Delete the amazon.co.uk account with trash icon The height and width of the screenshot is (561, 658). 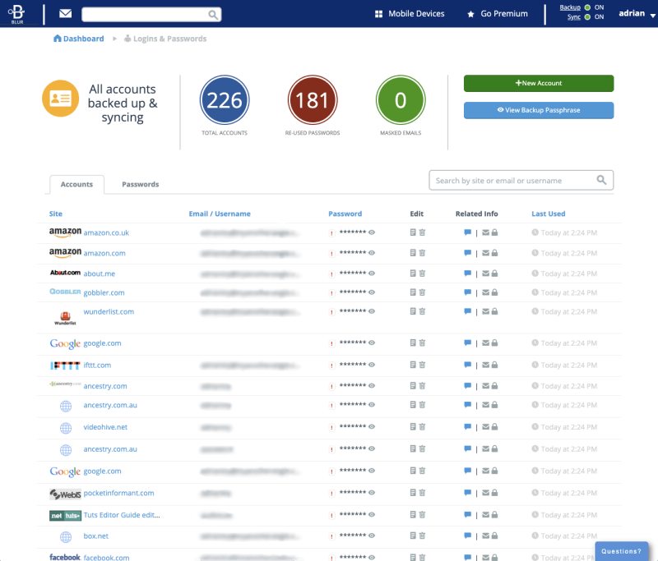(x=422, y=232)
